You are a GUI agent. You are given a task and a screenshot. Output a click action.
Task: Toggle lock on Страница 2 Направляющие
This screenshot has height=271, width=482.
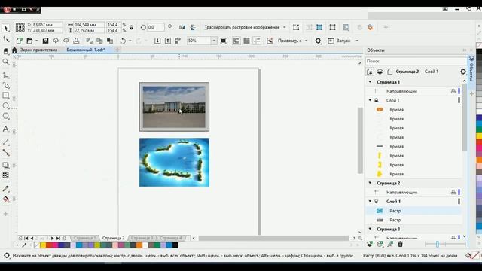[x=453, y=192]
